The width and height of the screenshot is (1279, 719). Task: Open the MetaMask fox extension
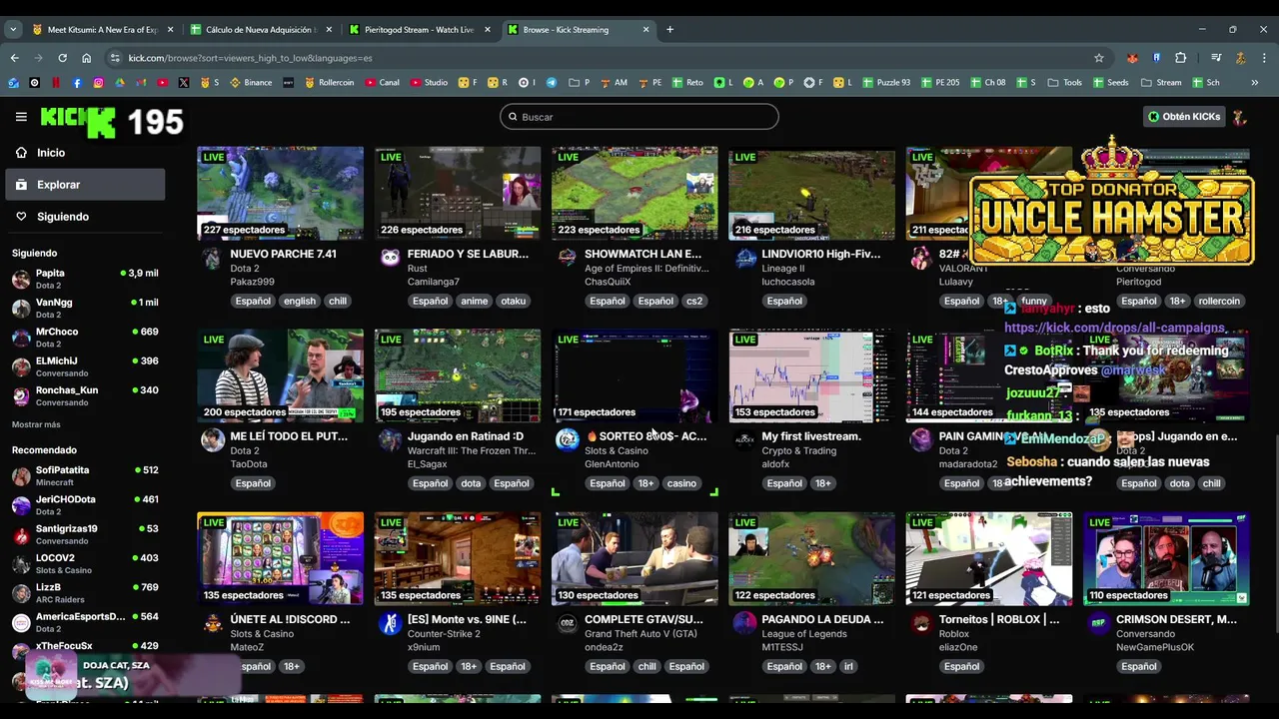tap(1132, 58)
